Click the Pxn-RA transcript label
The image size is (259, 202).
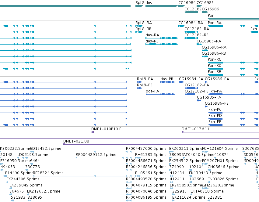click(215, 23)
